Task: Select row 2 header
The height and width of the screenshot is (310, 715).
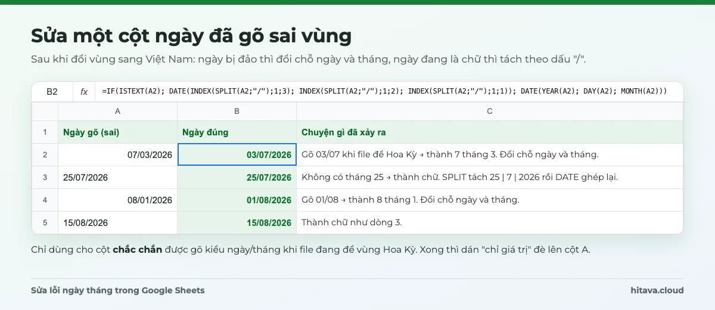Action: (x=45, y=155)
